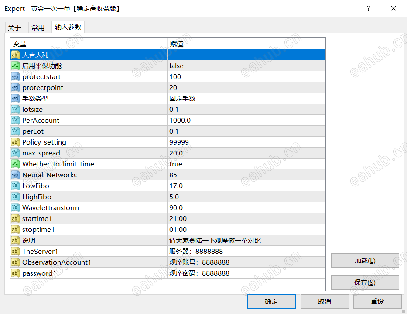Image resolution: width=407 pixels, height=314 pixels.
Task: Click the value 请大家登陆一下观摩做一个对比
Action: click(215, 241)
